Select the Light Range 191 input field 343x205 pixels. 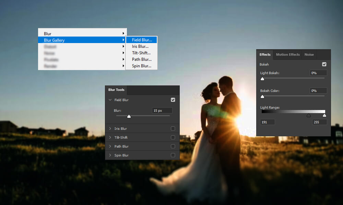coord(267,122)
